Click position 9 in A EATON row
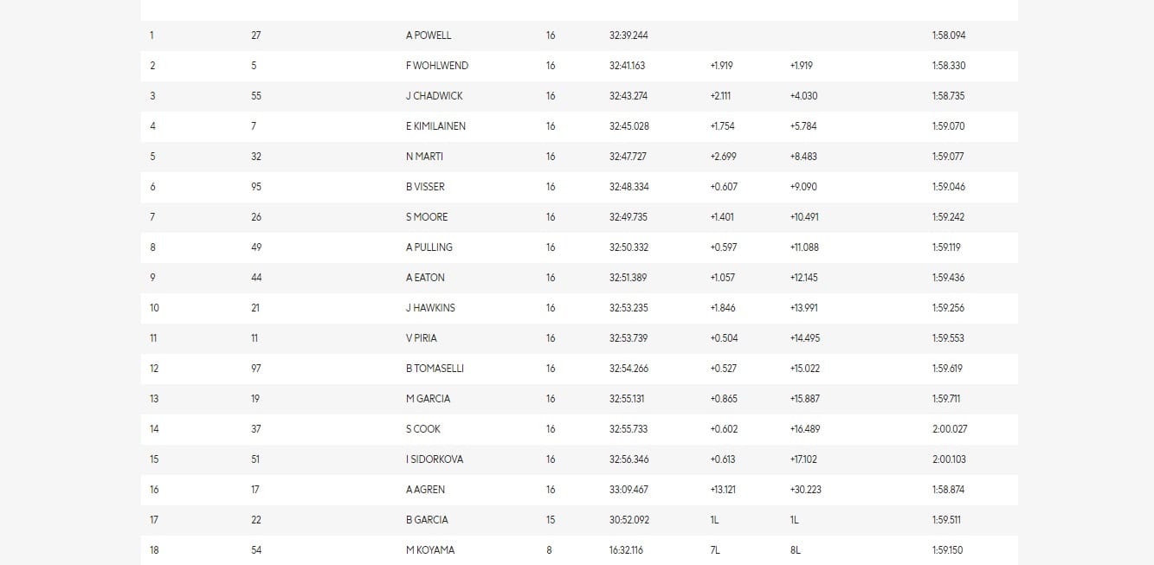This screenshot has width=1154, height=565. (152, 278)
